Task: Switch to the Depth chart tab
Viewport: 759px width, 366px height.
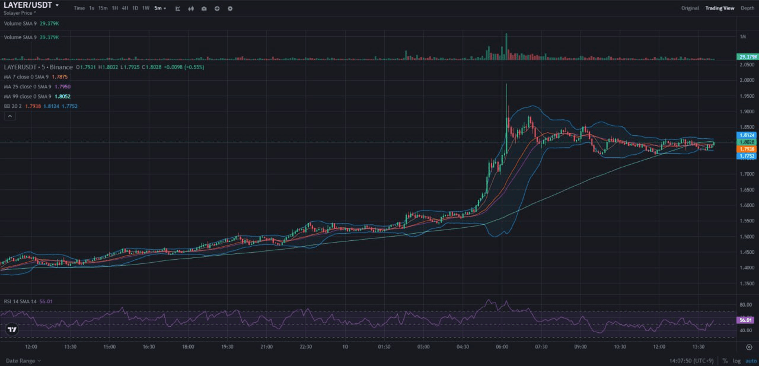Action: click(747, 8)
